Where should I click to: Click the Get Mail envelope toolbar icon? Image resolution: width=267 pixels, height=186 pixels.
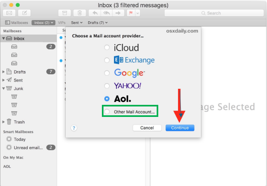click(9, 13)
